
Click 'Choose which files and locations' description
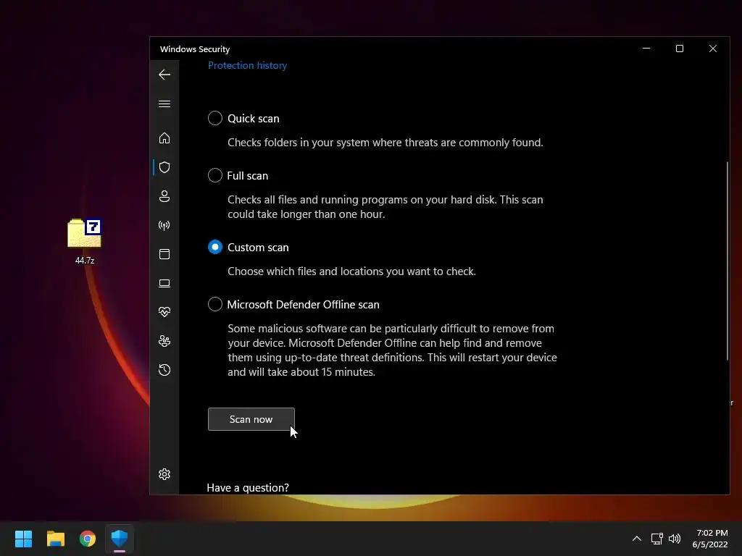tap(351, 271)
